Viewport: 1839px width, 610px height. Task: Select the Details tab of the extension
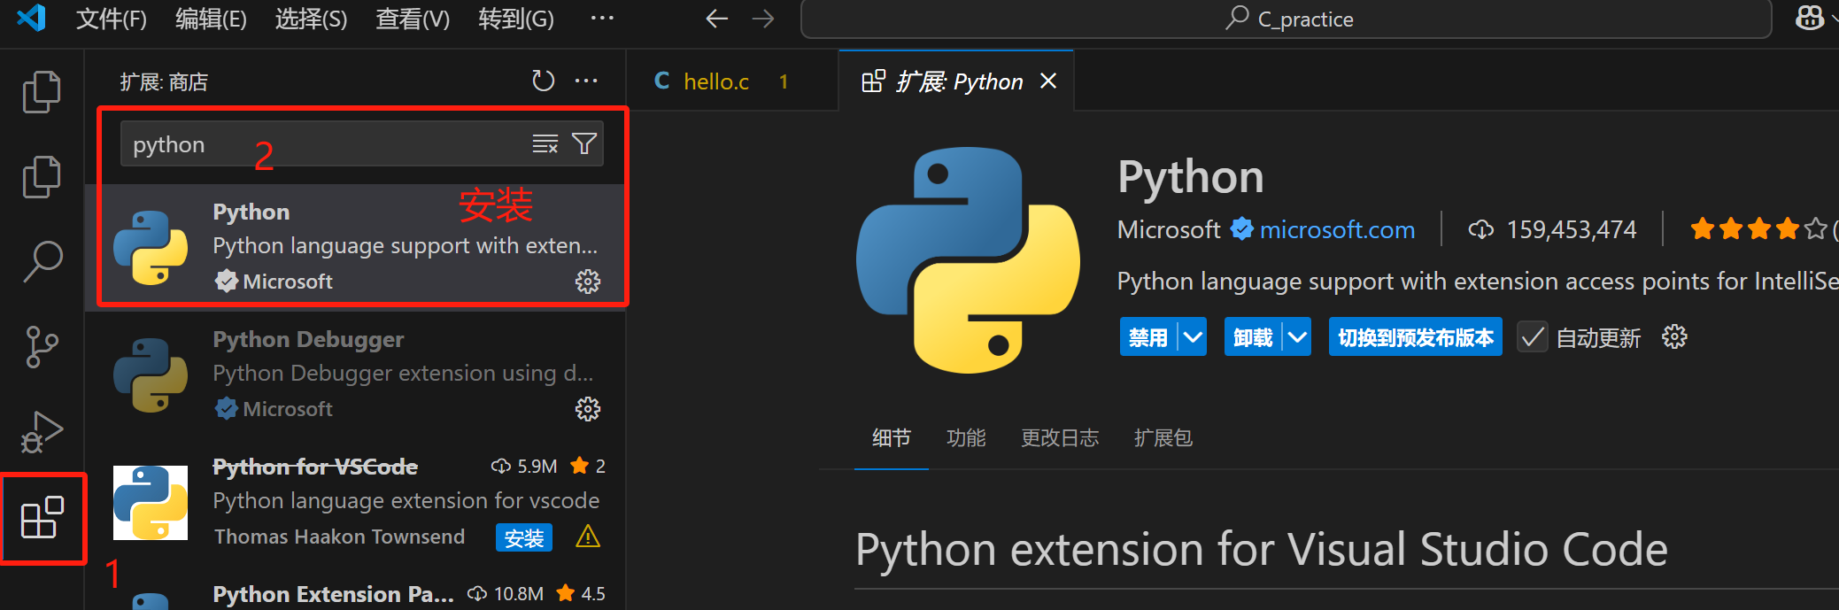pos(891,437)
